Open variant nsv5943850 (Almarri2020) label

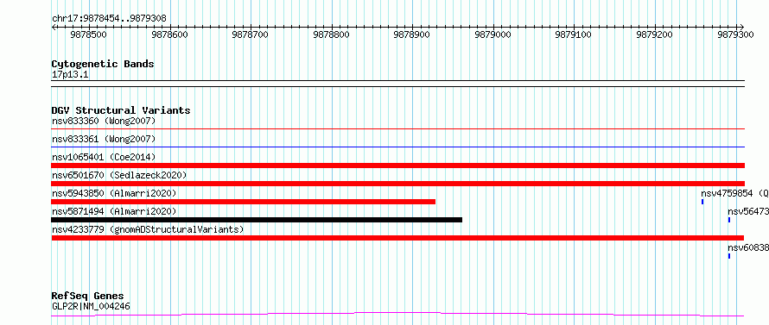(x=114, y=193)
